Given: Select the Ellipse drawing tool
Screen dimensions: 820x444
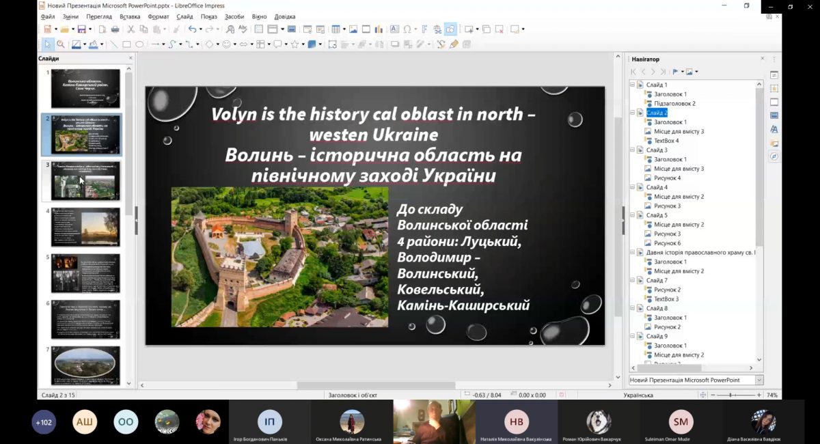Looking at the screenshot, I should (x=139, y=44).
